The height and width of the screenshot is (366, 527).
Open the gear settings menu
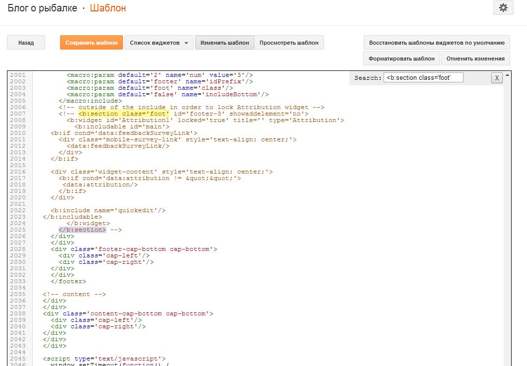click(503, 8)
